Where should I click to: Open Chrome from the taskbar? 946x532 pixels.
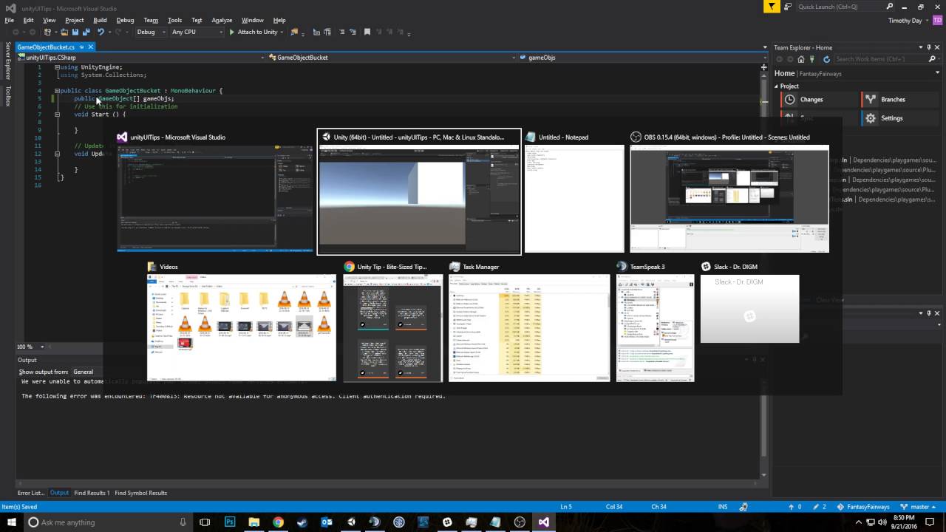coord(278,522)
